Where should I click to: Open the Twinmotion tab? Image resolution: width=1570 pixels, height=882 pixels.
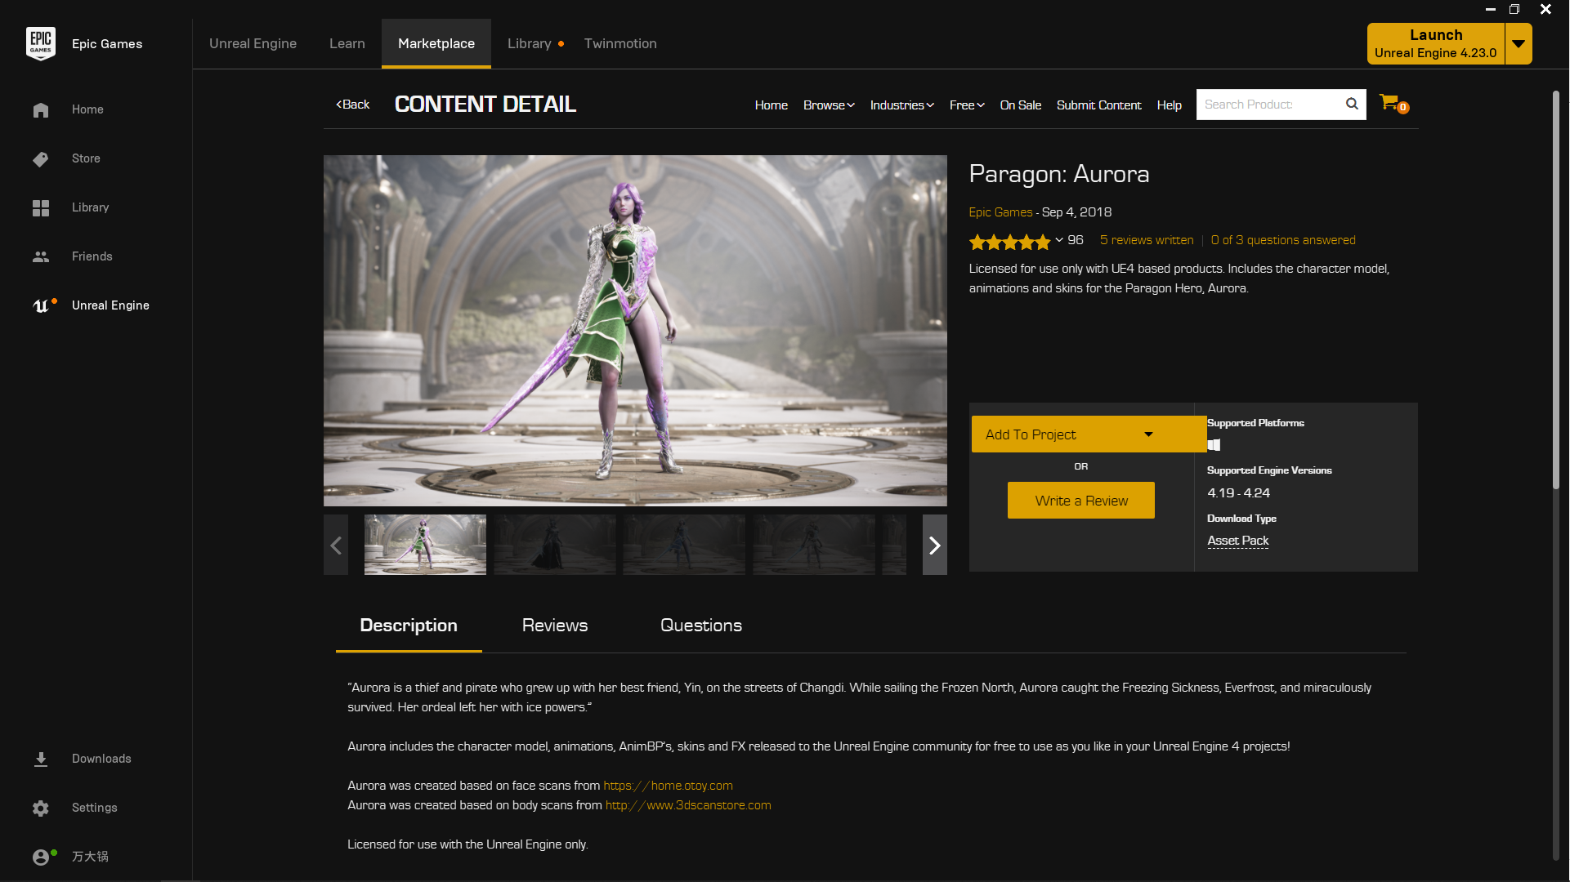point(620,43)
